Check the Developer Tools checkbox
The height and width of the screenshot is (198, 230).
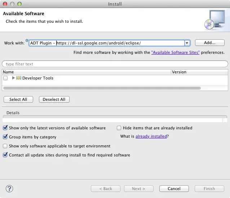[5, 78]
